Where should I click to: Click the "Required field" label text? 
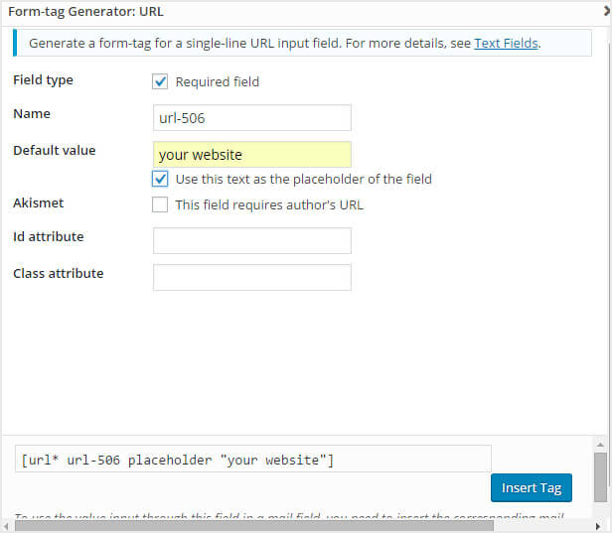[217, 81]
